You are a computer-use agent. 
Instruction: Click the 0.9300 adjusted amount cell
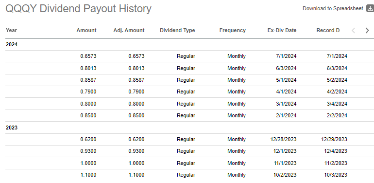coord(136,151)
